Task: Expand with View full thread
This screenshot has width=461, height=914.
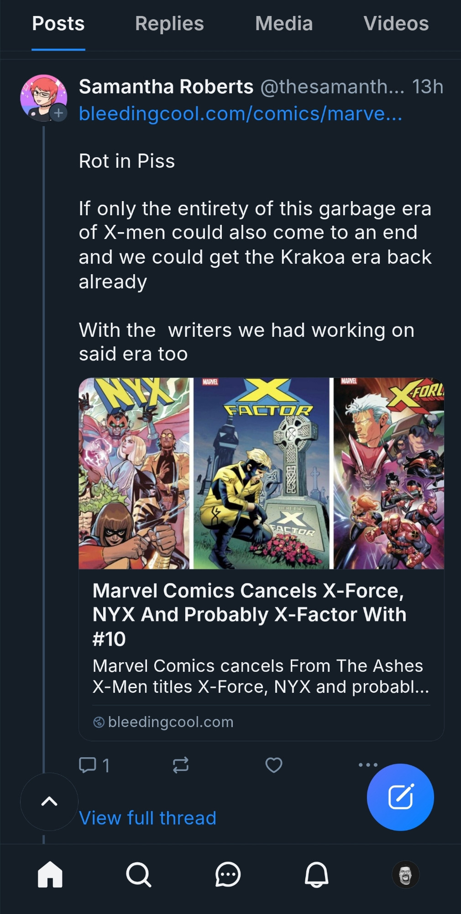Action: [x=147, y=818]
